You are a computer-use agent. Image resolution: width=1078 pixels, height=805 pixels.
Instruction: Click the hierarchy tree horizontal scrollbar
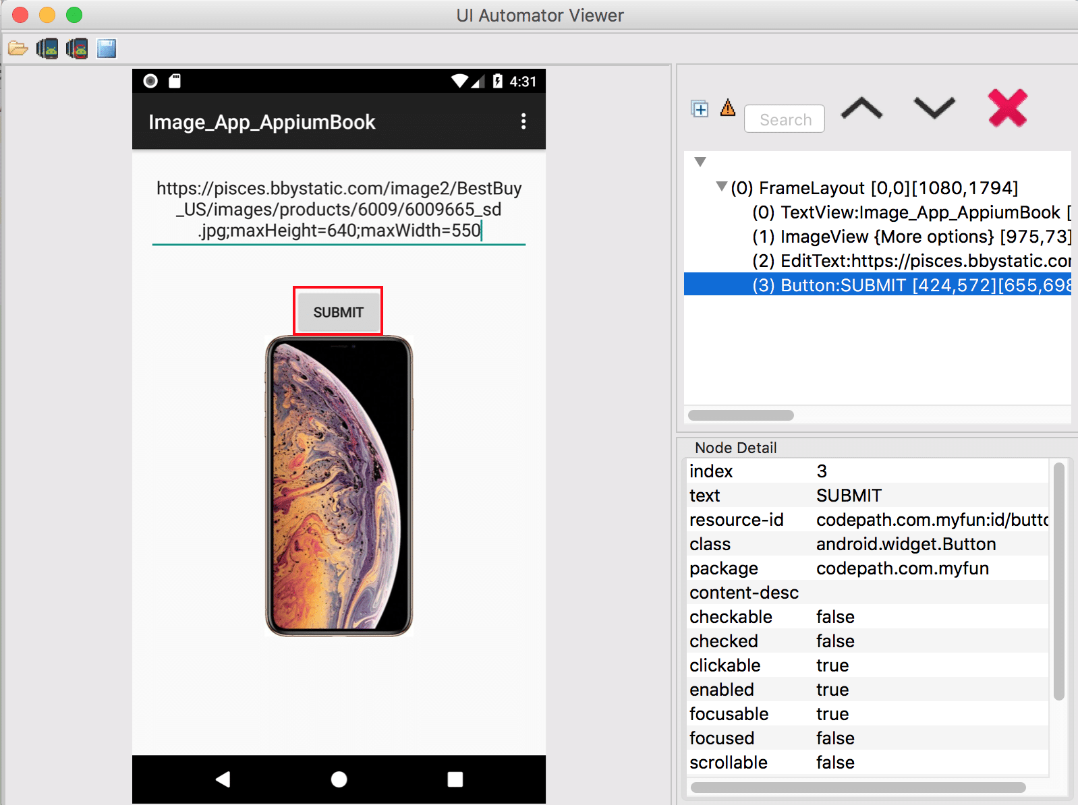click(x=741, y=415)
